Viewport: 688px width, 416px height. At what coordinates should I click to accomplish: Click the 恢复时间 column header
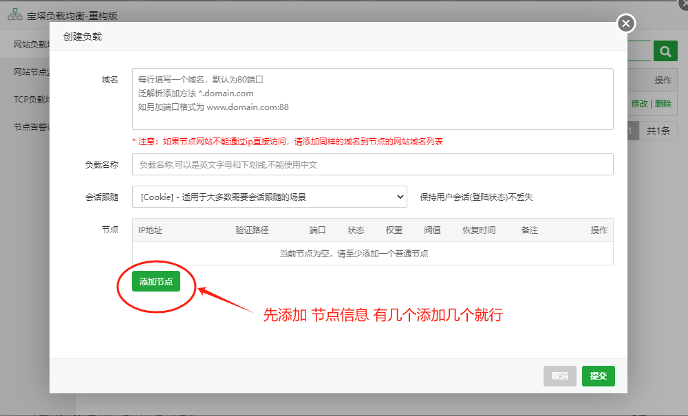pos(479,230)
